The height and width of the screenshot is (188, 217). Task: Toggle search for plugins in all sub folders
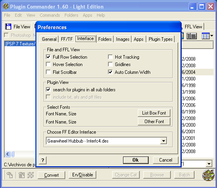(x=48, y=90)
